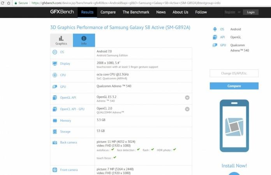Click the Storage row icon
Image resolution: width=271 pixels, height=175 pixels.
[x=55, y=132]
